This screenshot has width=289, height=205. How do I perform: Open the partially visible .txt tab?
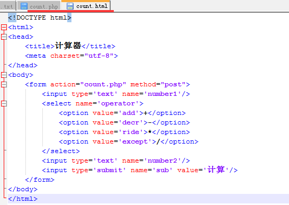tap(8, 6)
